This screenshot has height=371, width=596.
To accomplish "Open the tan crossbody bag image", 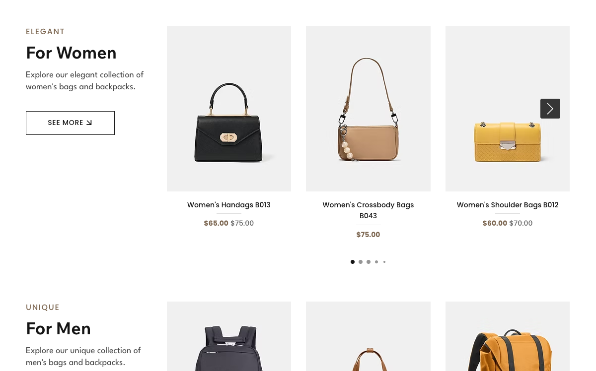I will 368,109.
